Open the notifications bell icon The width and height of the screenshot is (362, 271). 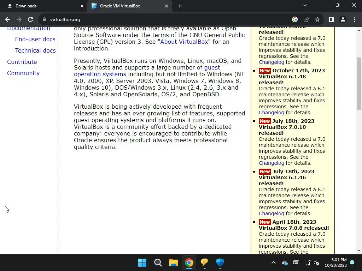click(x=352, y=263)
